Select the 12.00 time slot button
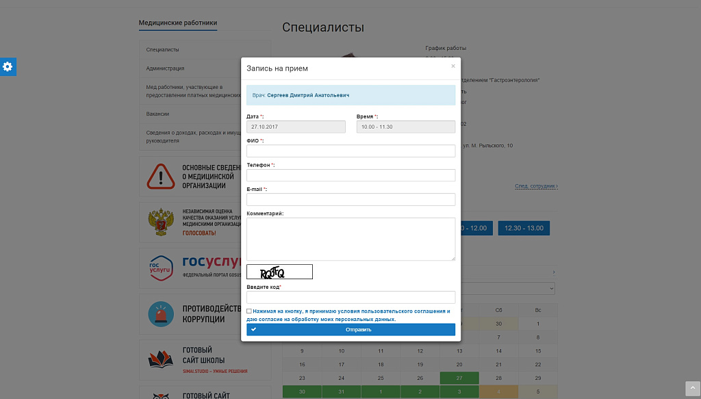Viewport: 701px width, 399px height. [x=474, y=228]
